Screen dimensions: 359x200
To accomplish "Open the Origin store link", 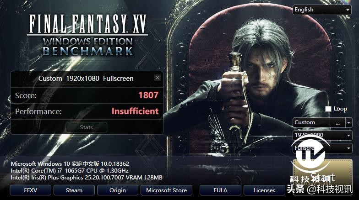I will [117, 190].
